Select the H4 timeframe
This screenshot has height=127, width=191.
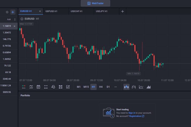[x=101, y=87]
